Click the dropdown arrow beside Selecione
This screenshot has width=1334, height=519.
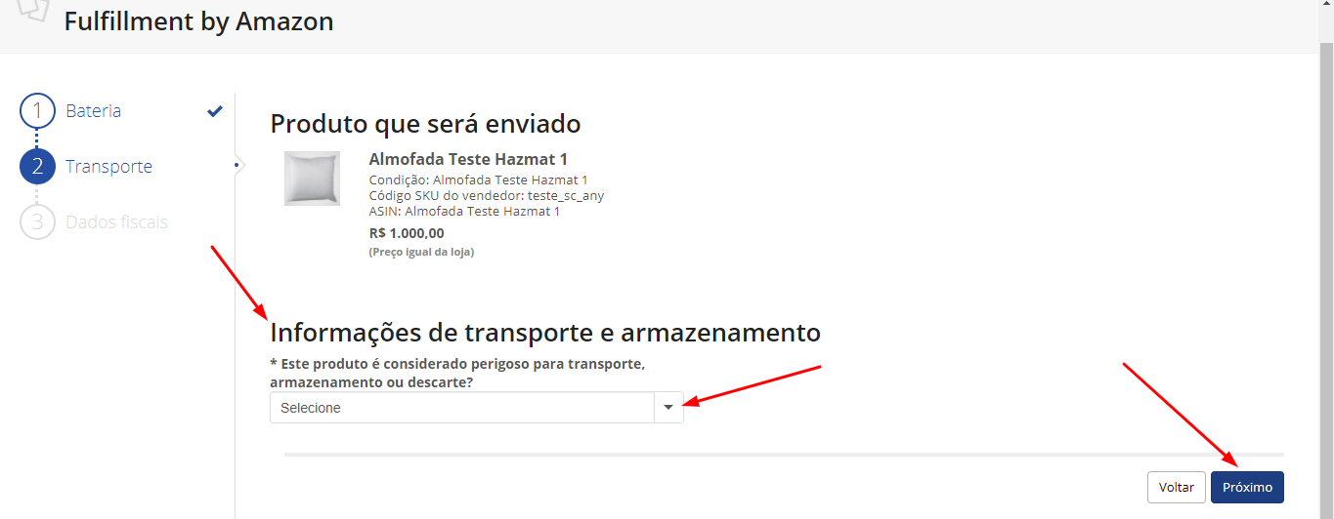point(668,408)
